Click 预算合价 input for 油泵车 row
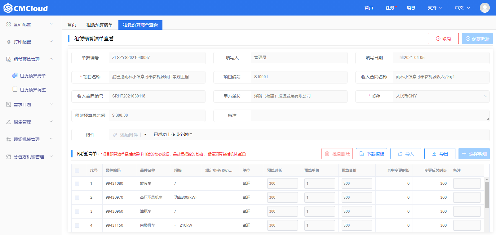Viewport: 496px width, 235px height. 357,211
